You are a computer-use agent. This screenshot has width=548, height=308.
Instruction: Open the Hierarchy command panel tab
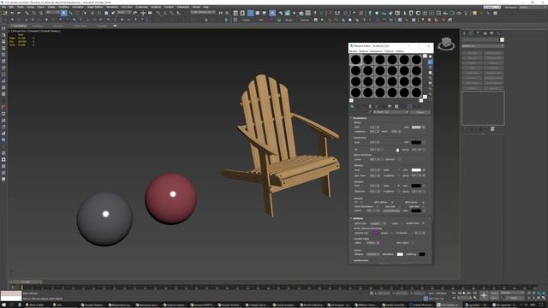pyautogui.click(x=478, y=33)
